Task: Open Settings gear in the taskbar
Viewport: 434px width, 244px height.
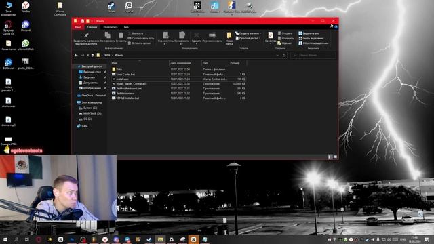Action: 172,239
